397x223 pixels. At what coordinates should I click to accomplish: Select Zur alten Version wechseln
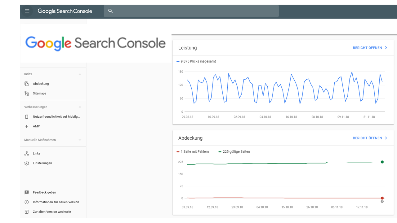[x=52, y=212]
